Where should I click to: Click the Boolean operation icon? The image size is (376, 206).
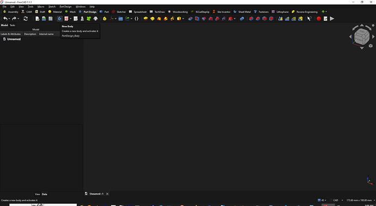tap(242, 19)
